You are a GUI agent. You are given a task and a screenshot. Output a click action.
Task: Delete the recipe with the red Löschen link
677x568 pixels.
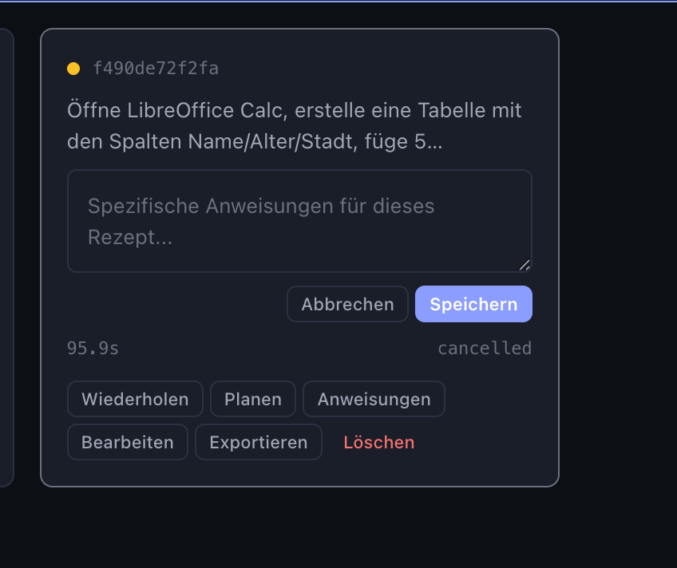click(379, 442)
